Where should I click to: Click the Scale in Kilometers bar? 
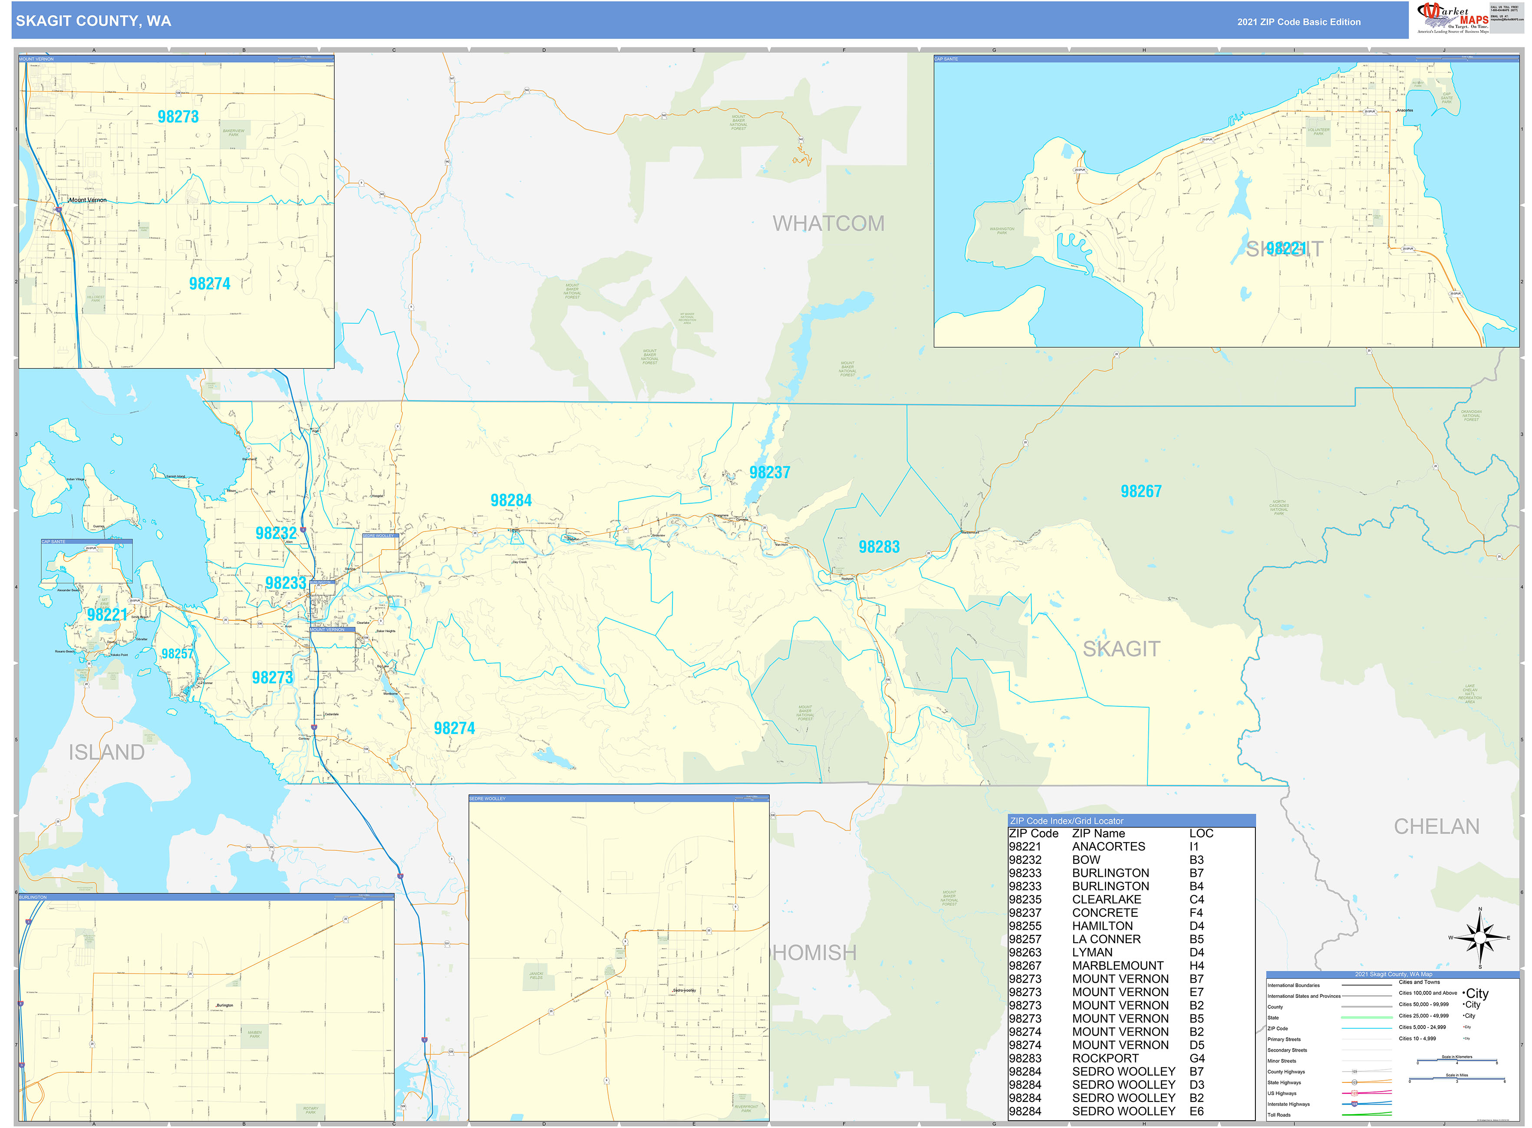point(1457,1061)
